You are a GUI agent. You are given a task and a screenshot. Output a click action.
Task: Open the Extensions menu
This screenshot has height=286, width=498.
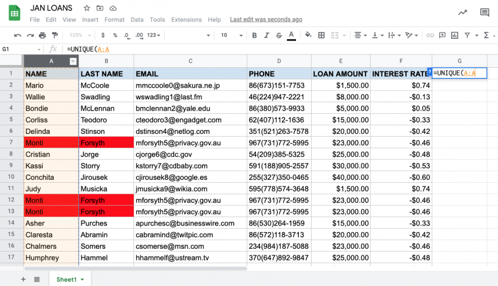(x=186, y=19)
